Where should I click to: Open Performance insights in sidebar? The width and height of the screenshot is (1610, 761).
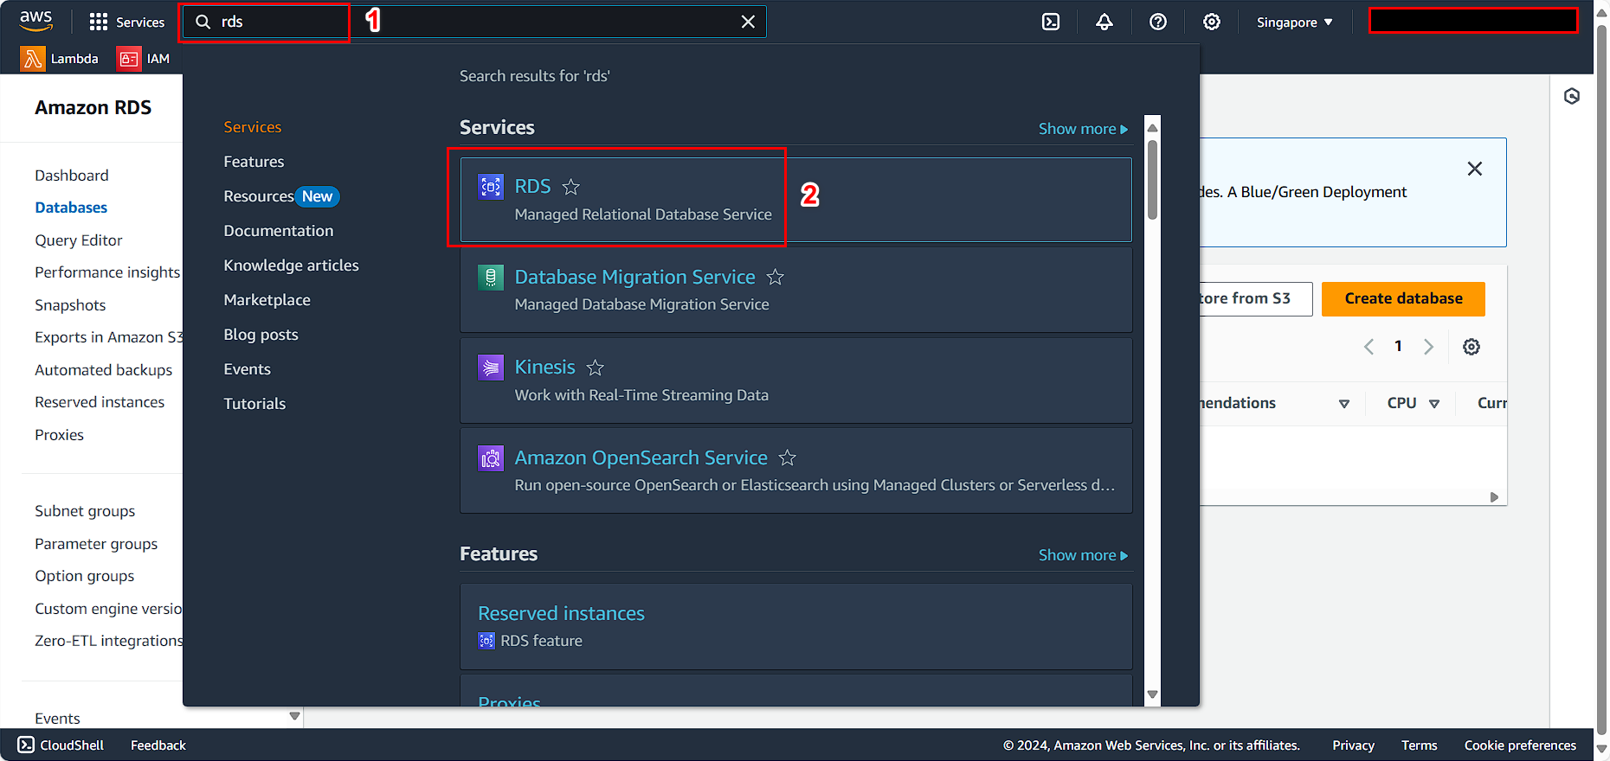coord(107,272)
